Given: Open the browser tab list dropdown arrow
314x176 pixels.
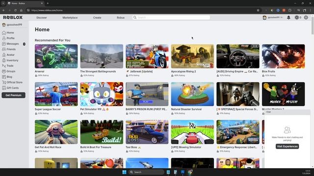Looking at the screenshot, I should [3, 3].
